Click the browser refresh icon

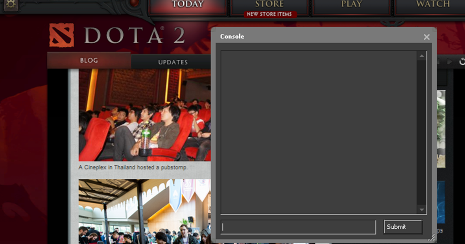coord(462,62)
